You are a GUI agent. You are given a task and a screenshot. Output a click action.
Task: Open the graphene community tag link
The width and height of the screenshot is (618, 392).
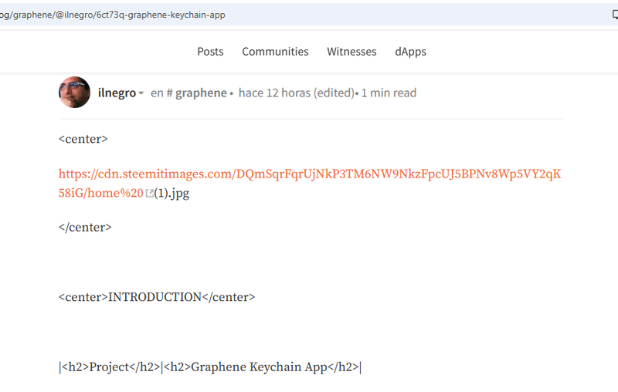coord(200,93)
